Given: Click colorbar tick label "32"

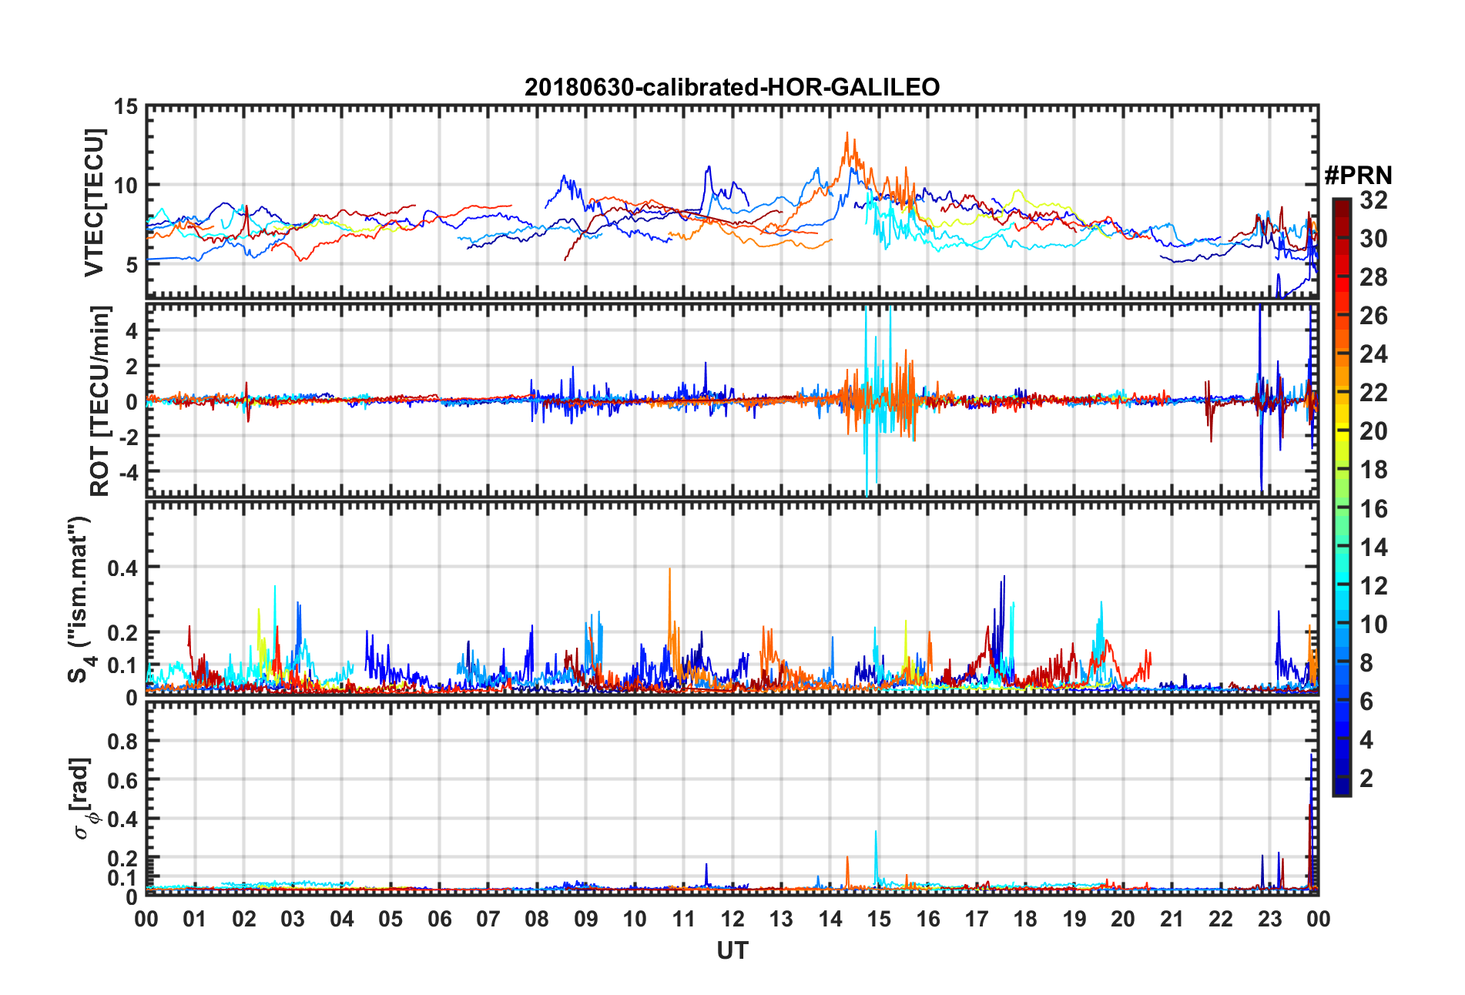Looking at the screenshot, I should click(x=1373, y=200).
